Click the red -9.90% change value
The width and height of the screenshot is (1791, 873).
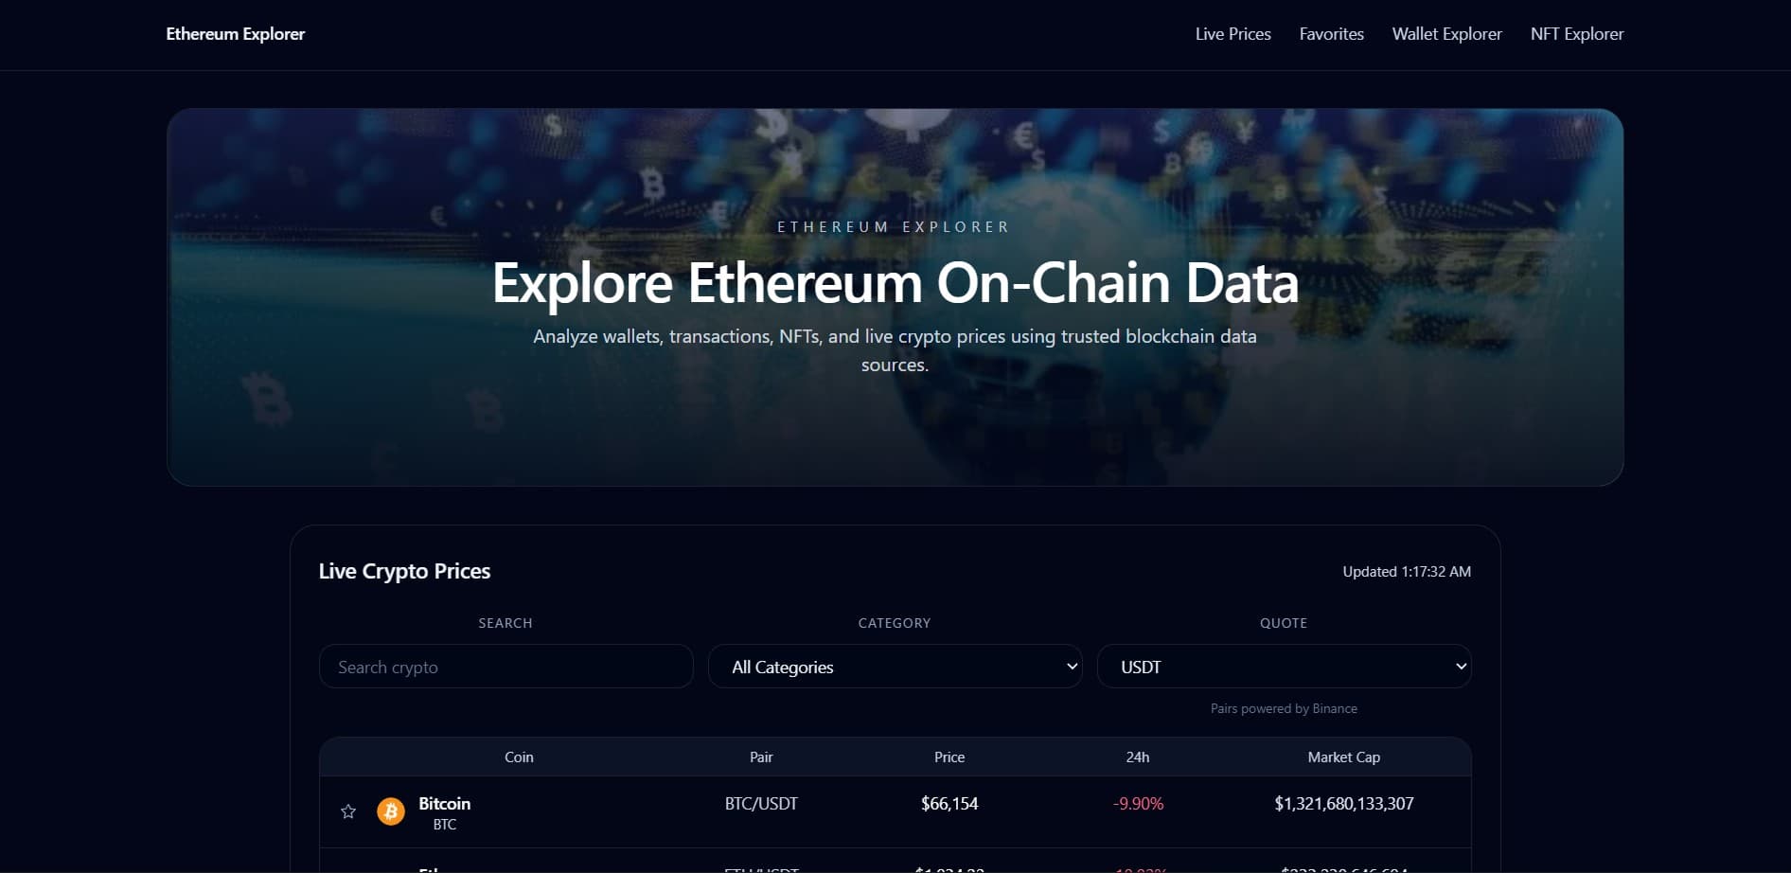(x=1138, y=803)
